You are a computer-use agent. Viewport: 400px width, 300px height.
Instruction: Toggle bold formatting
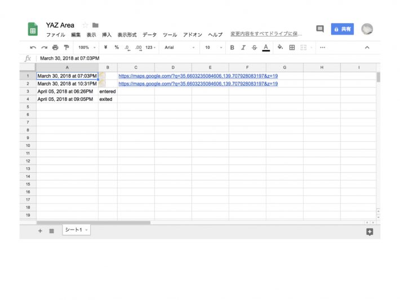coord(232,48)
